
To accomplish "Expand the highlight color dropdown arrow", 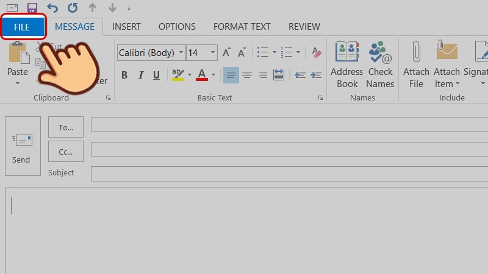I will 190,75.
